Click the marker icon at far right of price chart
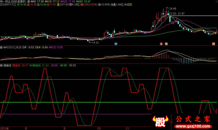This screenshot has width=218, height=130. 213,44
